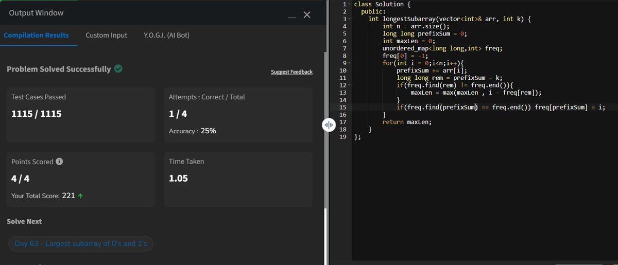The image size is (618, 265).
Task: Click 'long long prefixSum = 0;' line
Action: 425,33
